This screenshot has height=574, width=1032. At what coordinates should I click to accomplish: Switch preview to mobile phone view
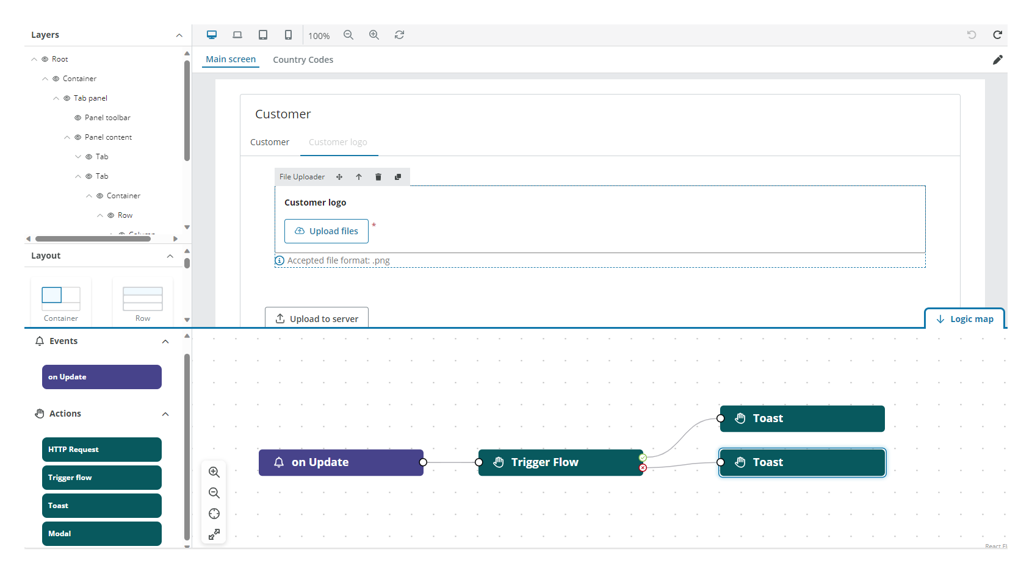288,35
